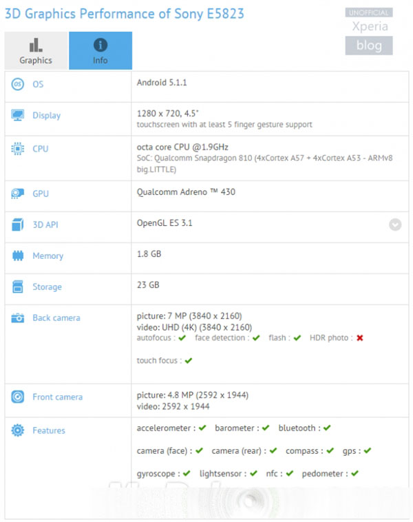Click the 23 GB storage value
Image resolution: width=413 pixels, height=522 pixels.
148,285
